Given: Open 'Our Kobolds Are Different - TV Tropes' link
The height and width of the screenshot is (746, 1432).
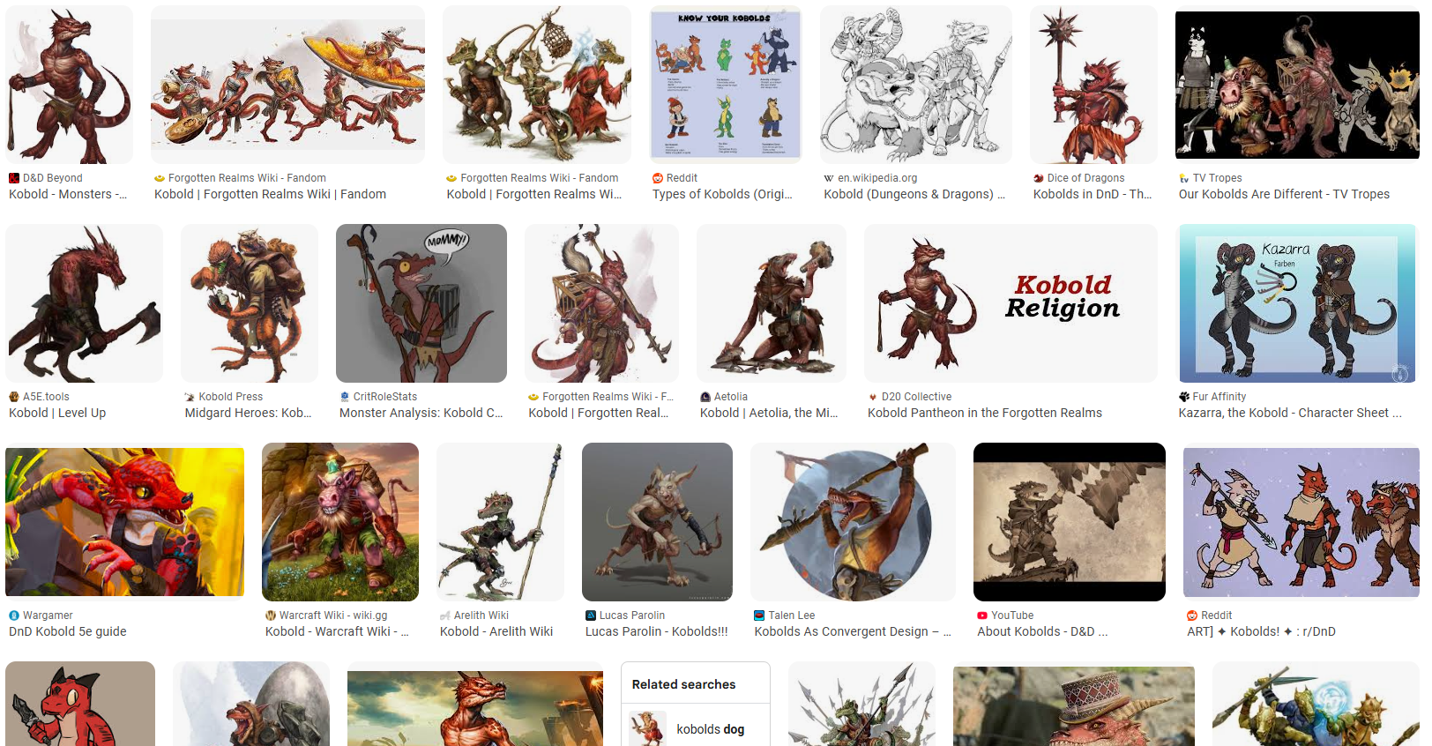Looking at the screenshot, I should [x=1284, y=194].
